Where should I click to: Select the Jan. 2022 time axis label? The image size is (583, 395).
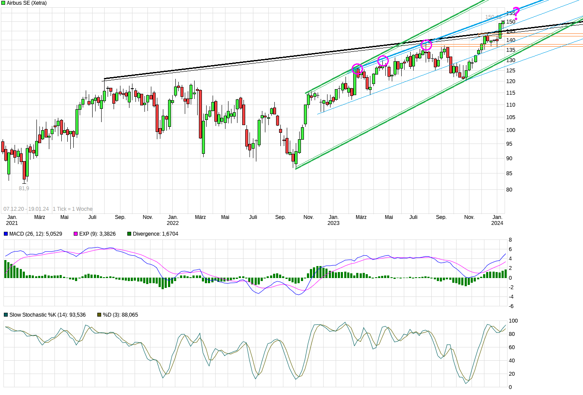173,220
